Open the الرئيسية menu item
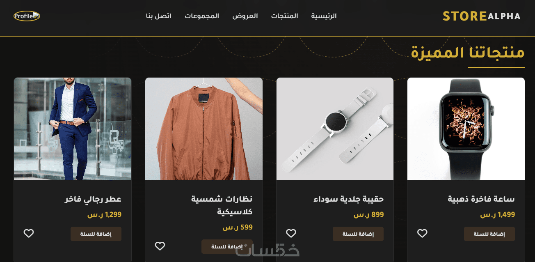The image size is (535, 262). [324, 16]
